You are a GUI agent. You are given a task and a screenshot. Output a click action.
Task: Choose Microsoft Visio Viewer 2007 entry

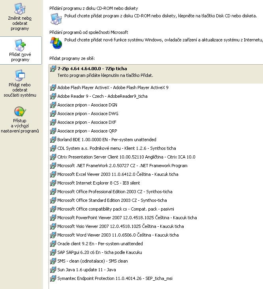click(x=120, y=226)
